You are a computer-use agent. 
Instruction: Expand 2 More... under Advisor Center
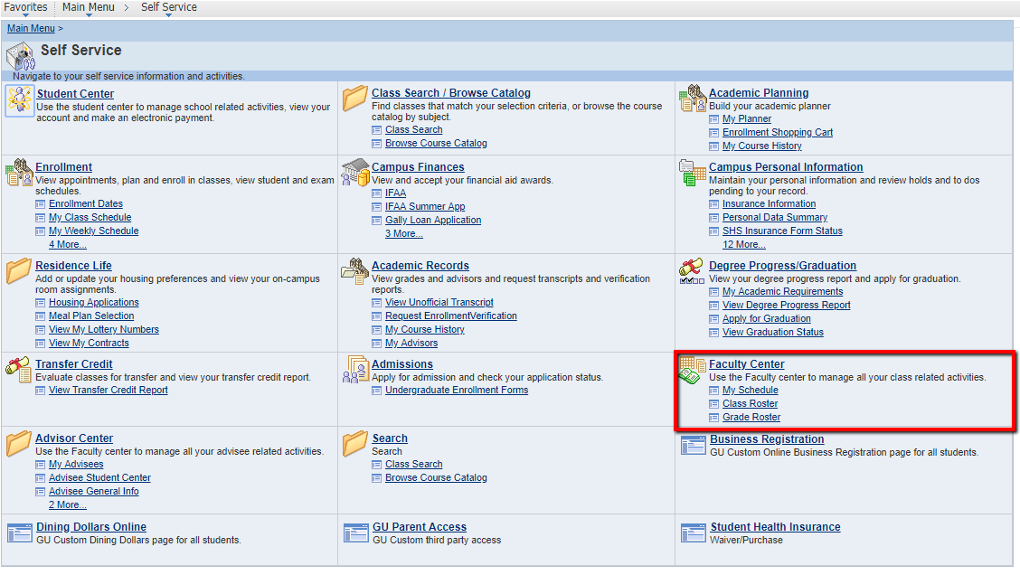point(68,504)
